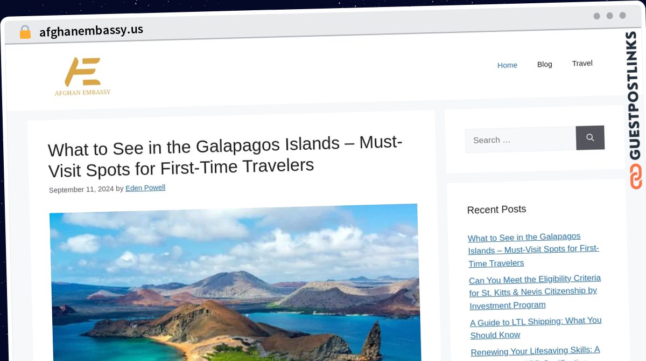The width and height of the screenshot is (646, 361).
Task: Click the first grey window dot
Action: 596,16
